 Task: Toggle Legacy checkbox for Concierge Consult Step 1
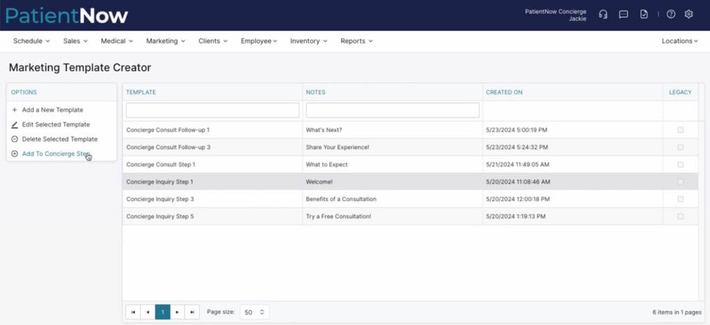click(680, 164)
